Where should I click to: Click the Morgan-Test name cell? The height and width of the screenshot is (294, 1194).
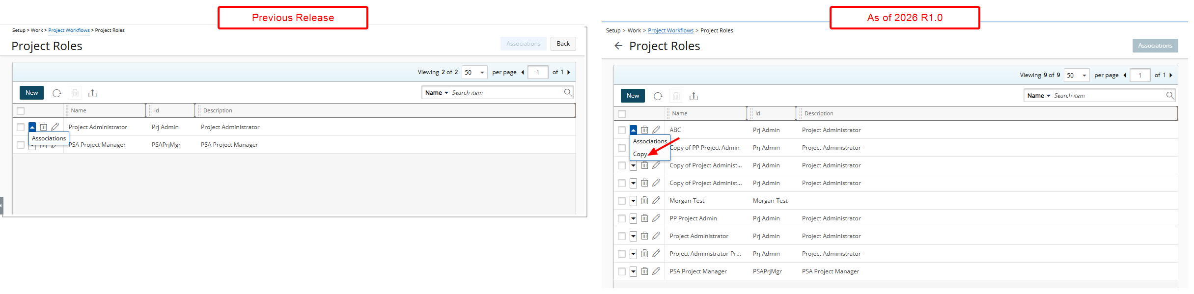pyautogui.click(x=687, y=201)
